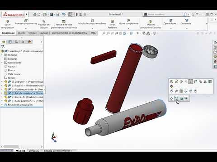Click the wrench icon in the context toolbar
Viewport: 217px width, 162px height.
click(176, 91)
